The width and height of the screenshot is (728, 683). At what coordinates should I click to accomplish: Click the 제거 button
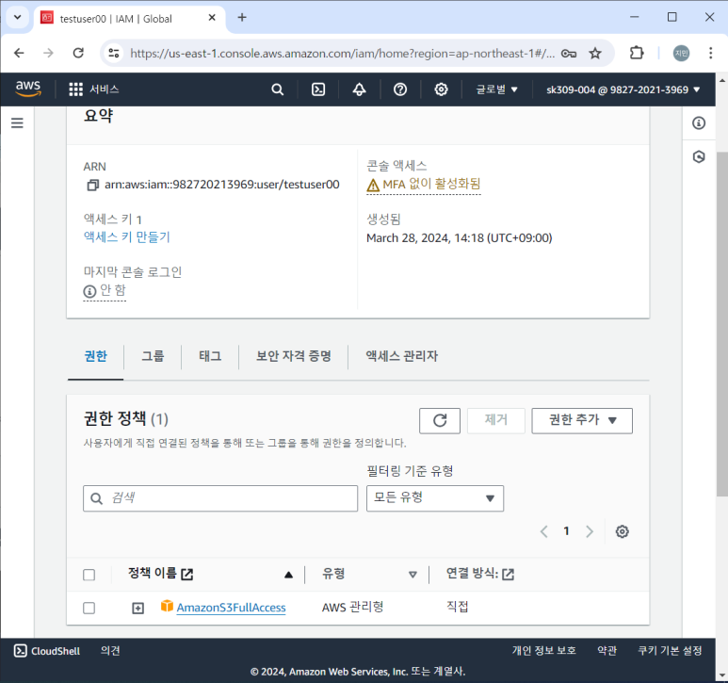coord(496,421)
